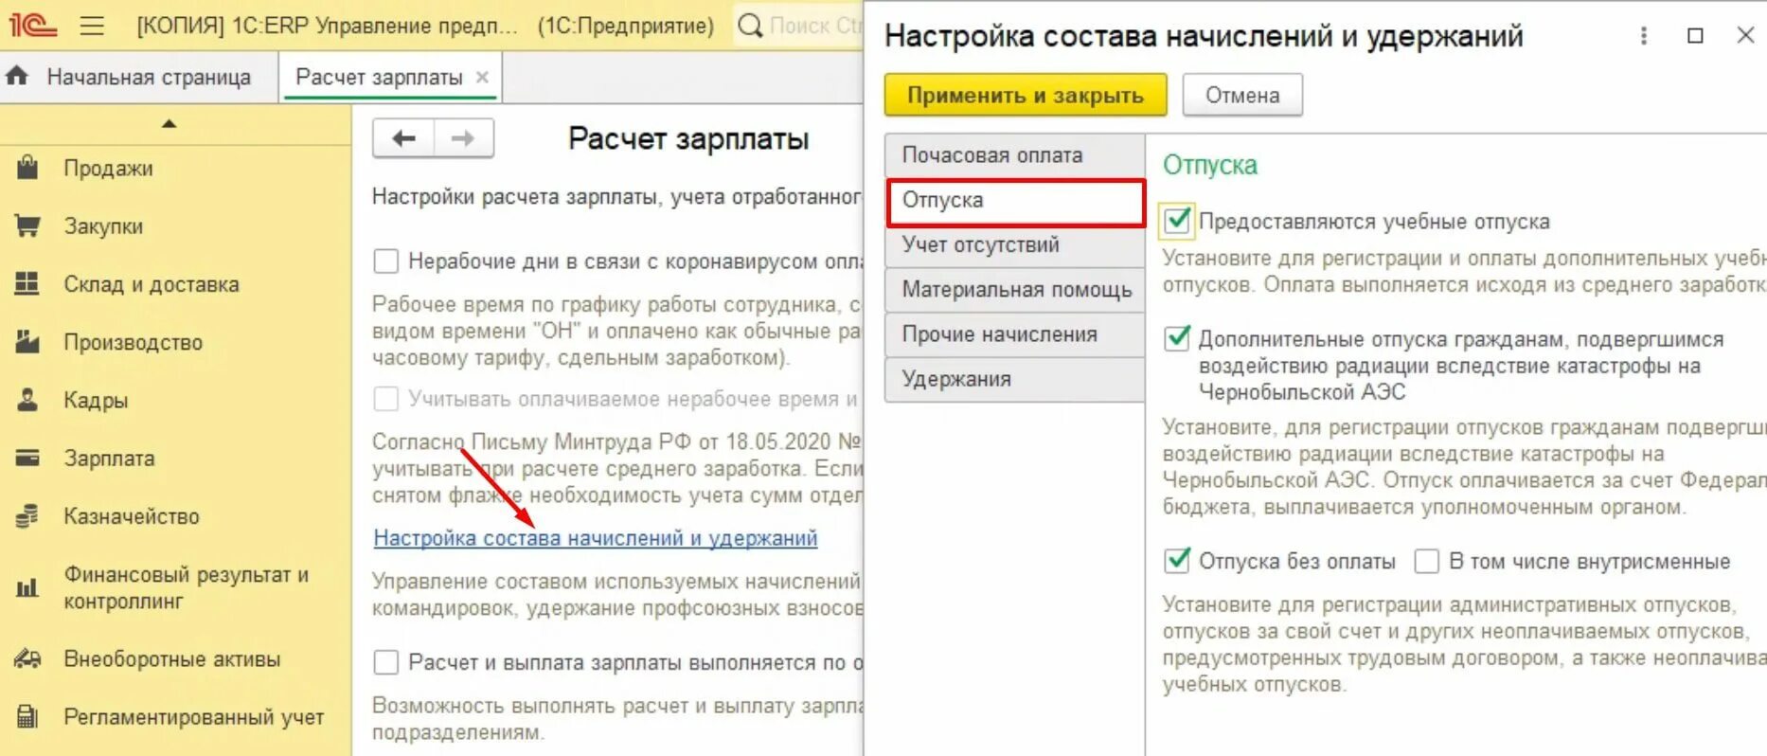Open Настройка состава начислений и удержаний link
This screenshot has height=756, width=1767.
tap(595, 537)
